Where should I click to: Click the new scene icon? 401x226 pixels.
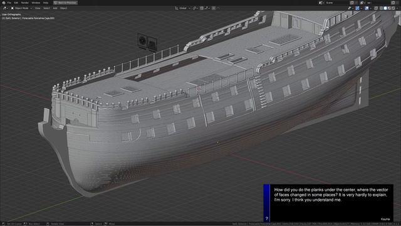click(x=352, y=3)
